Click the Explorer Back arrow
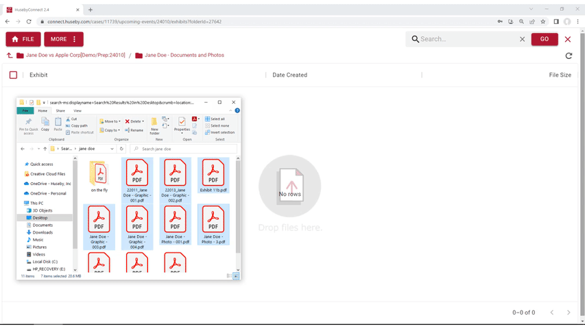Viewport: 585px width, 329px height. [23, 149]
